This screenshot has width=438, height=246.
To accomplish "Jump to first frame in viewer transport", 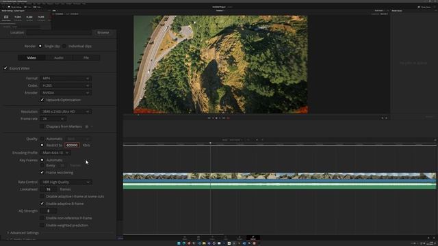I will click(209, 118).
